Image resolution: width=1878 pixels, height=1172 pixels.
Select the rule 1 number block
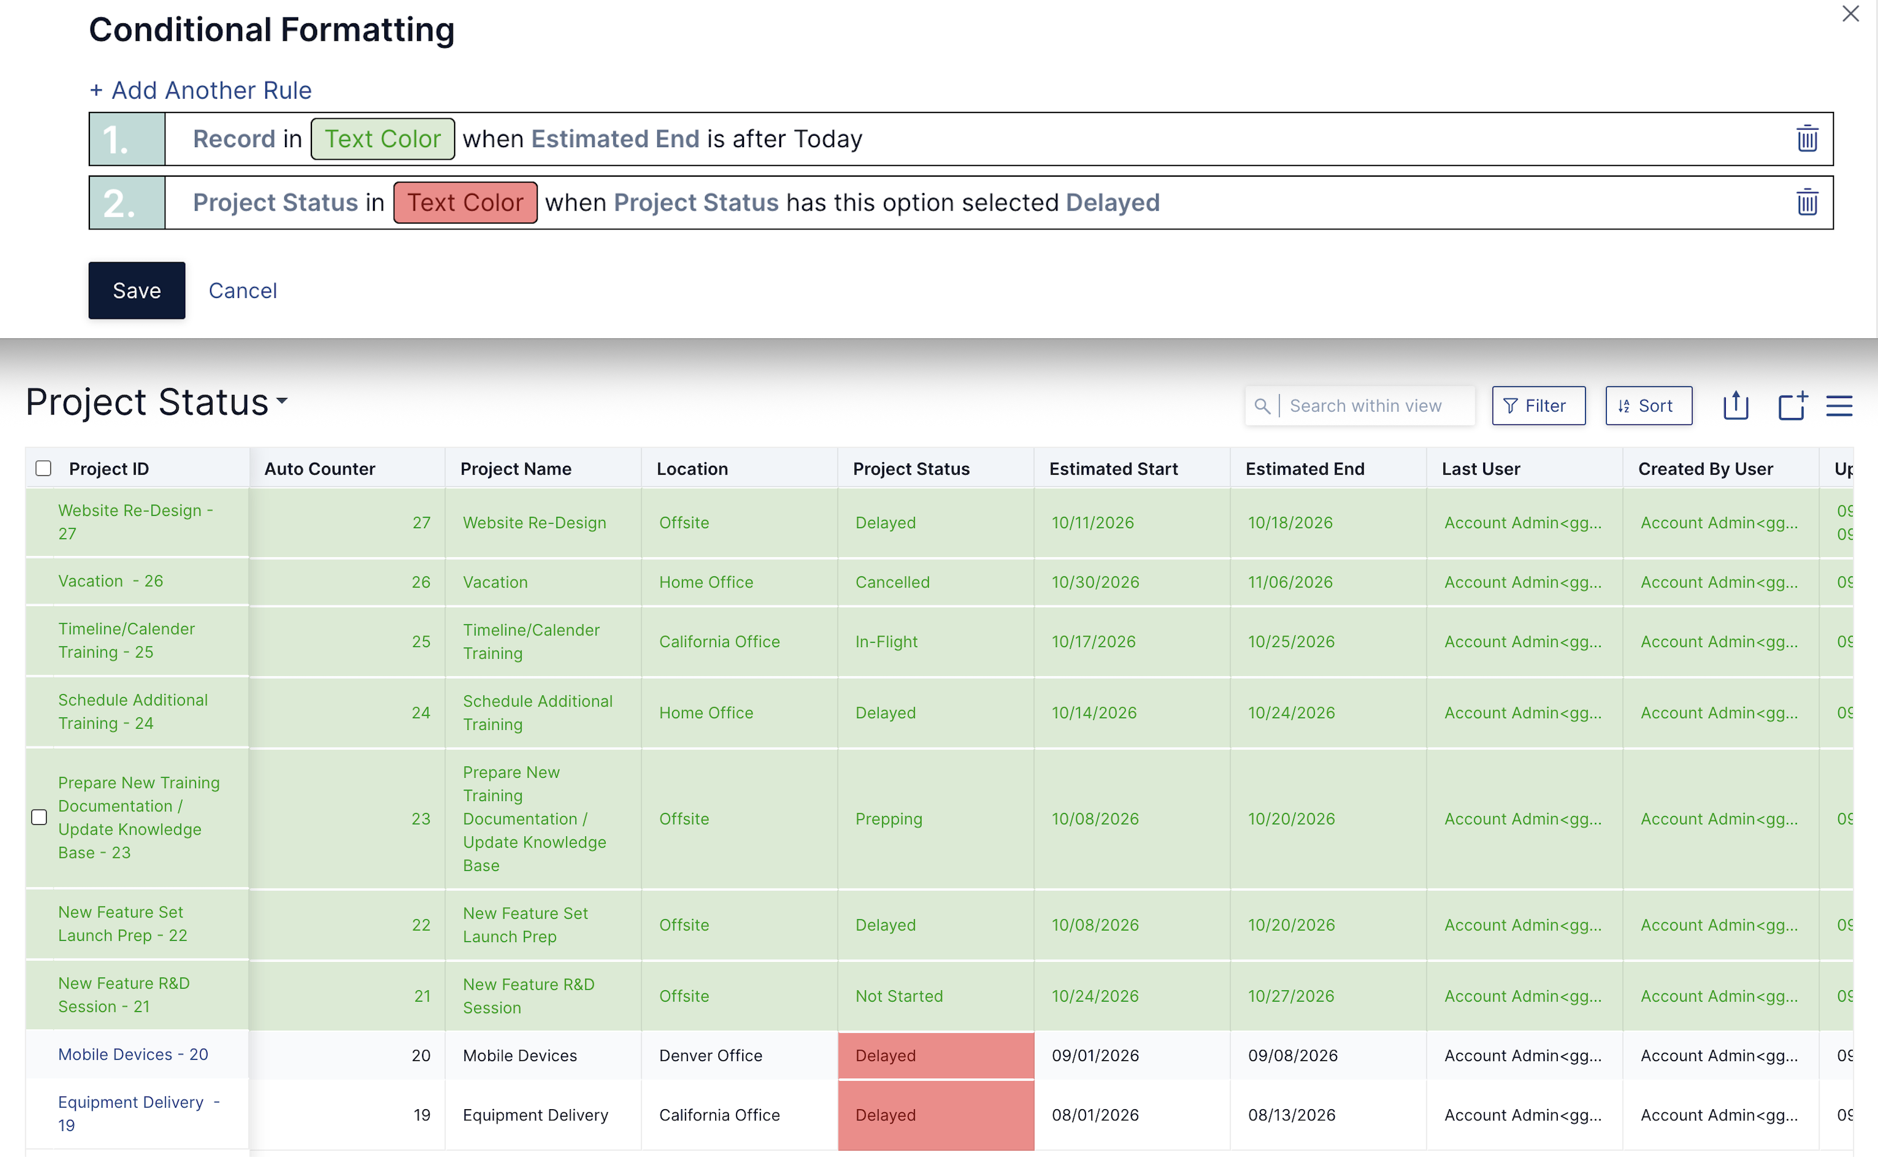[x=127, y=139]
